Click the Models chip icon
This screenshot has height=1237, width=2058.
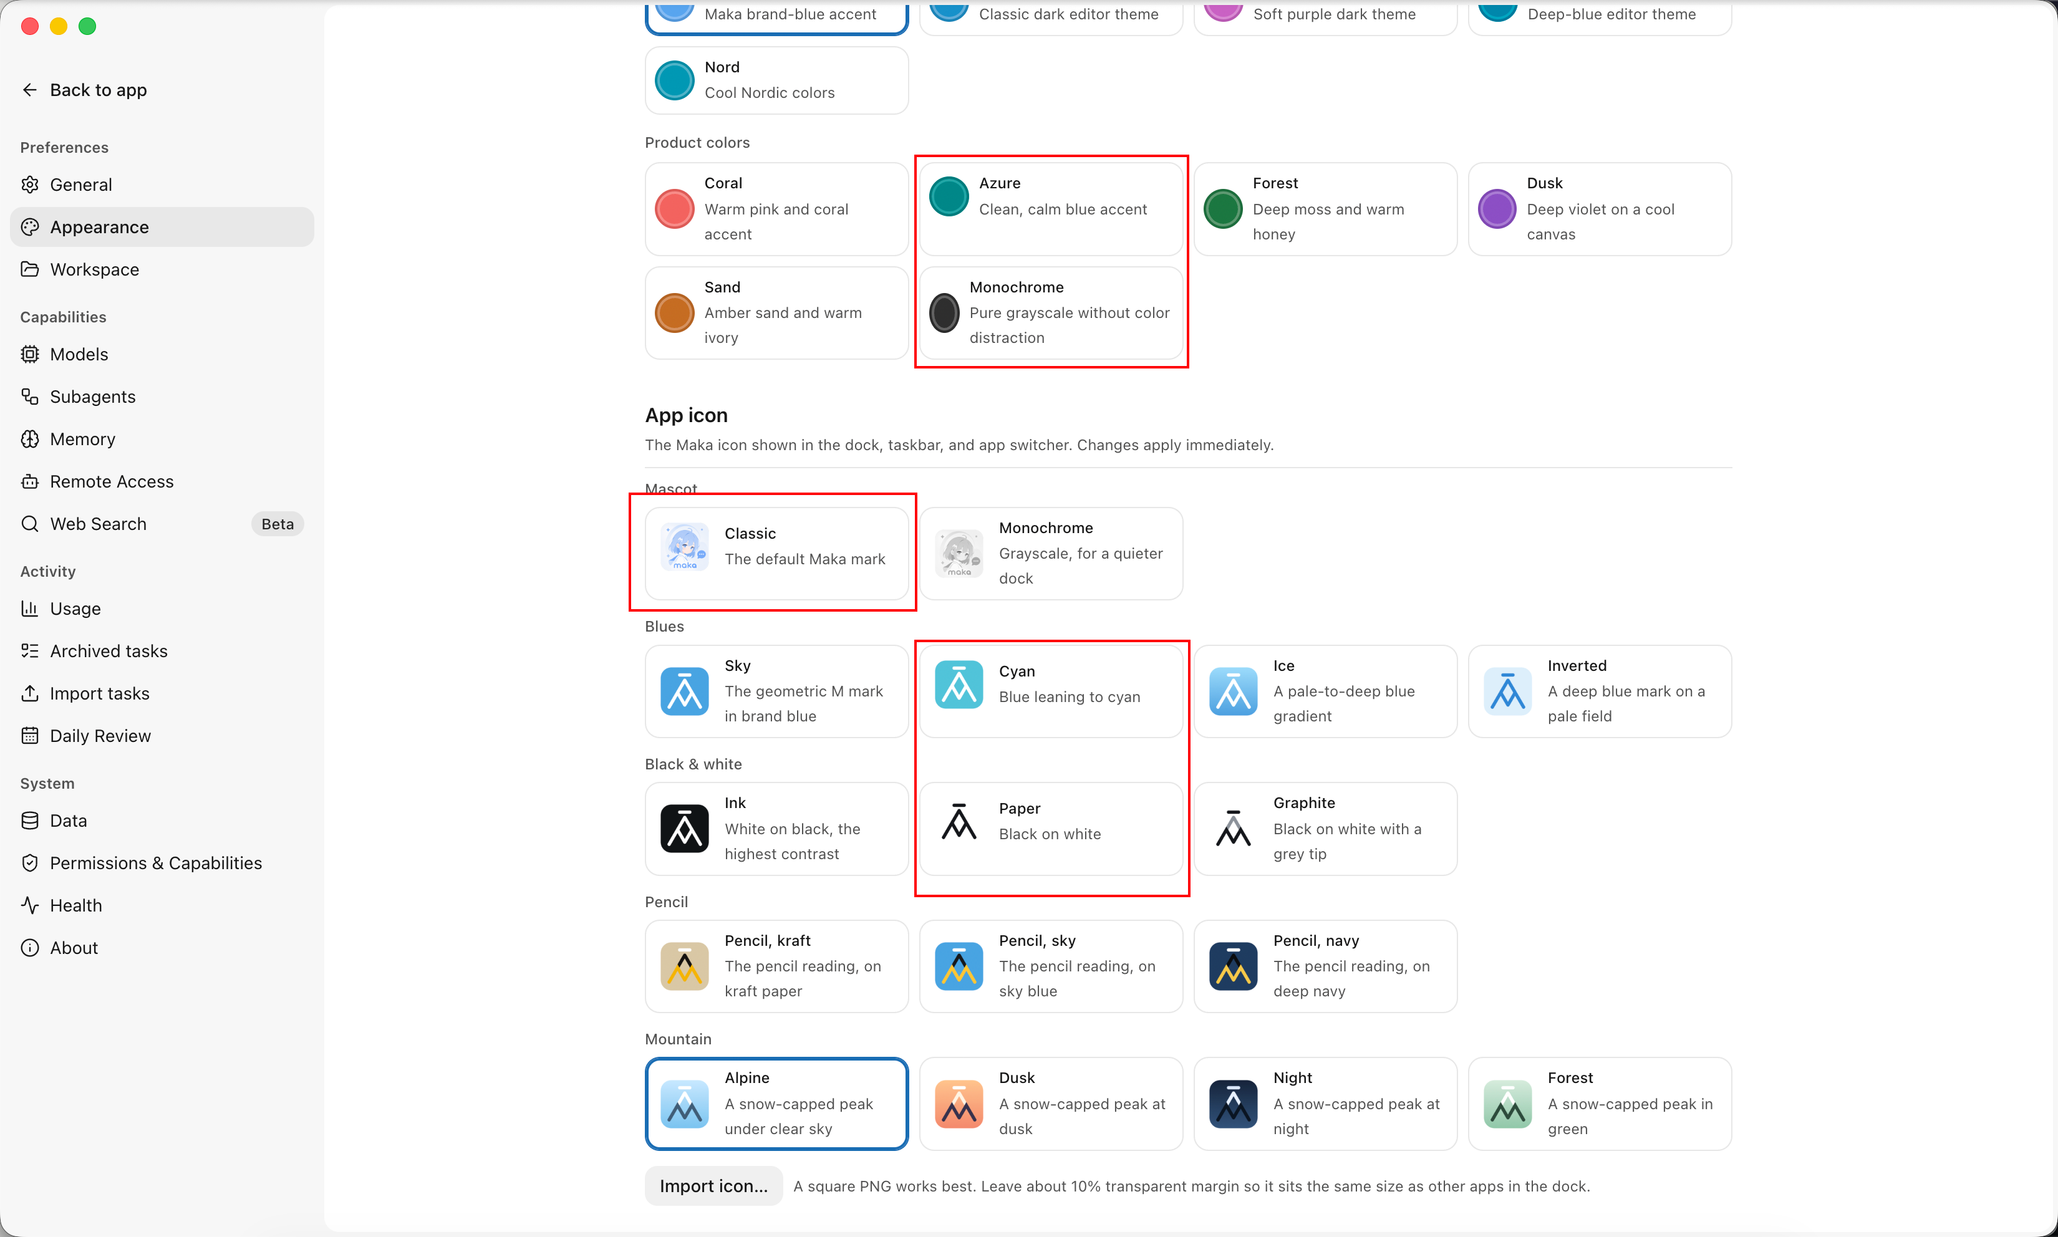(x=30, y=354)
